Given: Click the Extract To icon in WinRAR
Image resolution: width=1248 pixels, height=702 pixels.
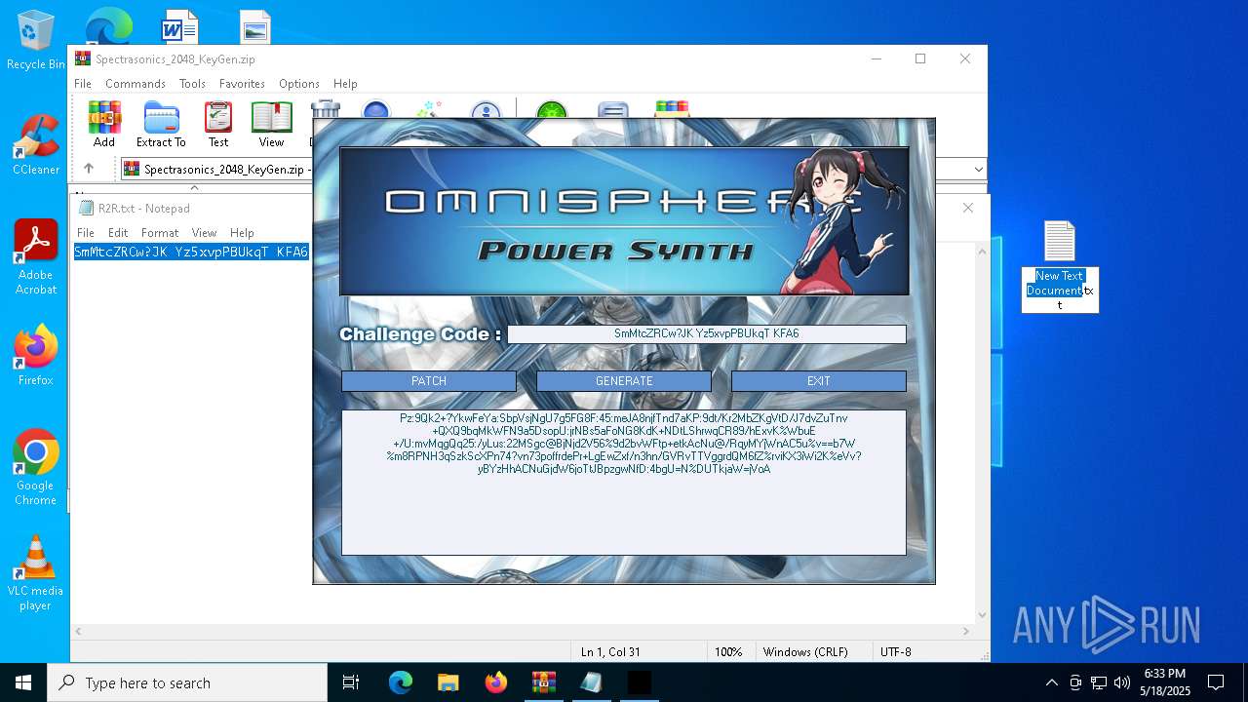Looking at the screenshot, I should (161, 125).
